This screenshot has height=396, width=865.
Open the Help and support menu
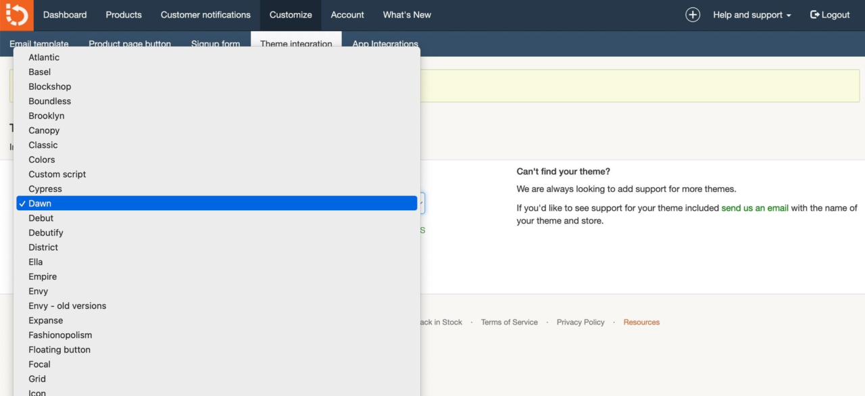752,15
